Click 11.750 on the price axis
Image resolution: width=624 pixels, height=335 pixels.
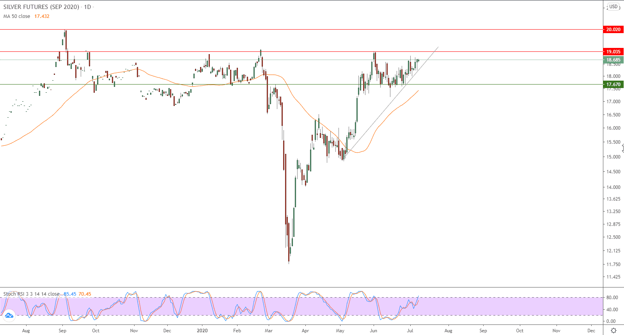click(613, 264)
